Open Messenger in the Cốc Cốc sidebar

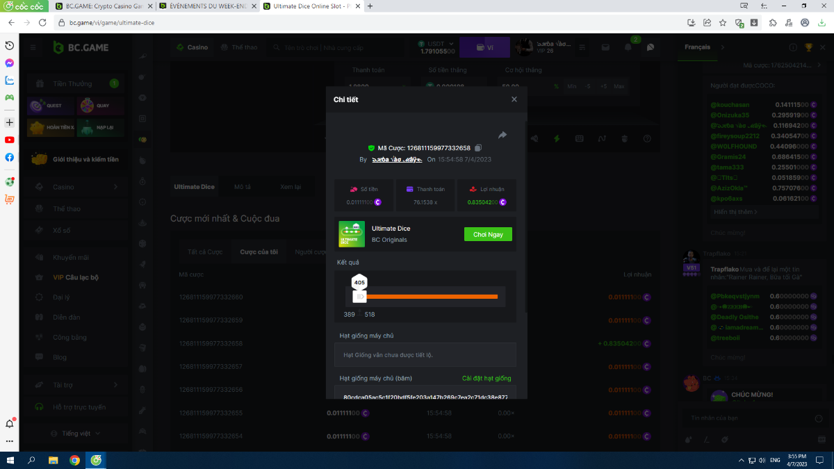coord(10,63)
